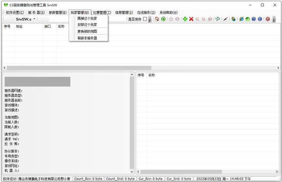Screen dimensions: 282x182
Task: Click the red circle exit icon
Action: pos(268,19)
